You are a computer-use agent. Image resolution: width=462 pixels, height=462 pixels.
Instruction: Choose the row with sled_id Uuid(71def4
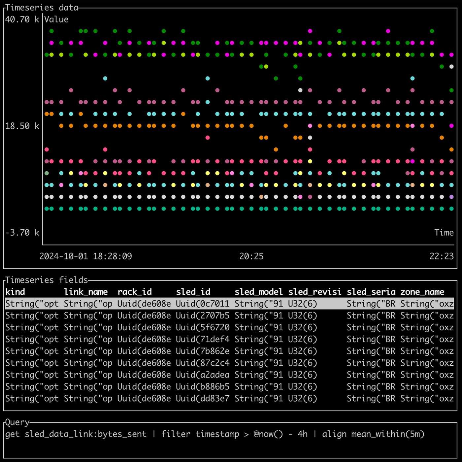[202, 339]
